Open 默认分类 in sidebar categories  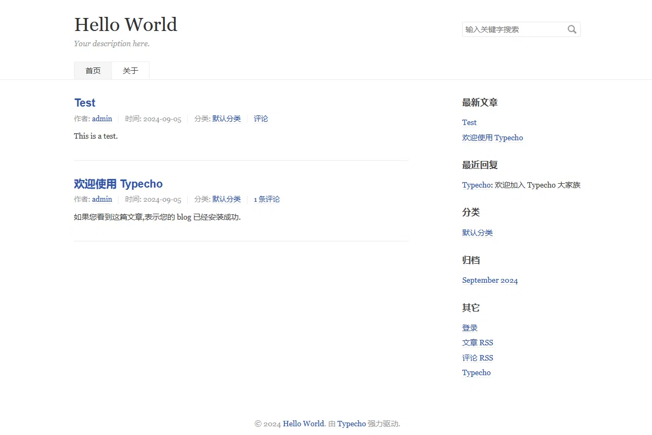(x=477, y=233)
